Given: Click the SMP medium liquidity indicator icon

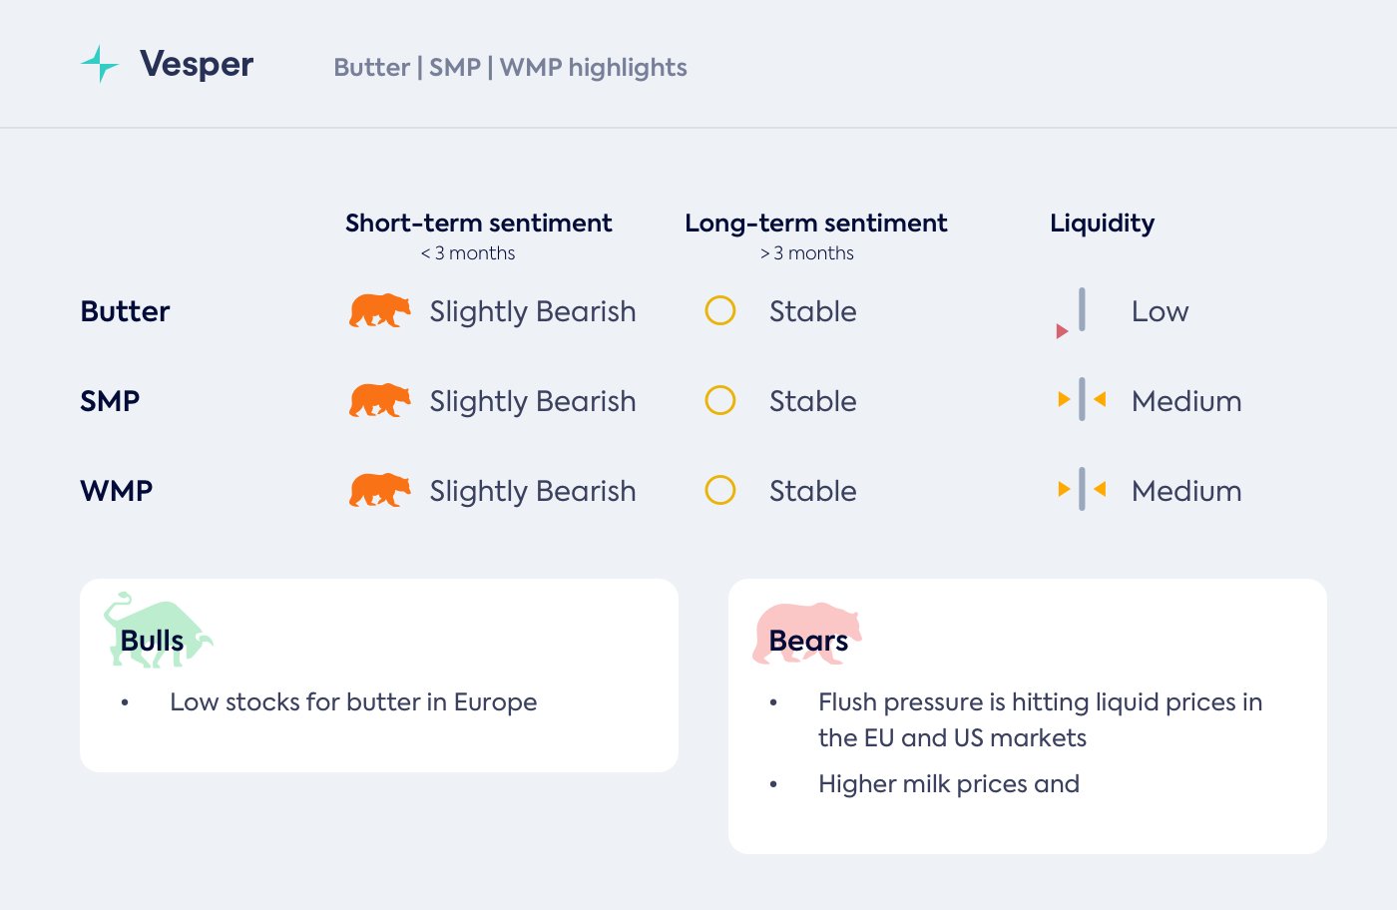Looking at the screenshot, I should point(1082,400).
